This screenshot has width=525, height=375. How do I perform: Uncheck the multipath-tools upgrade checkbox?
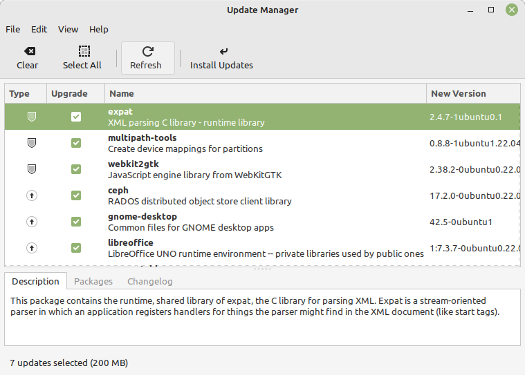click(76, 143)
